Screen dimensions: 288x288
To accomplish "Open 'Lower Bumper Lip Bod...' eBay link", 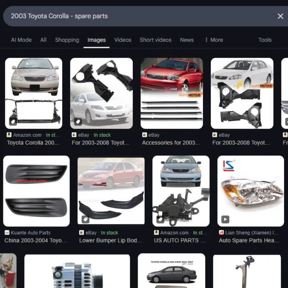I will (x=110, y=240).
